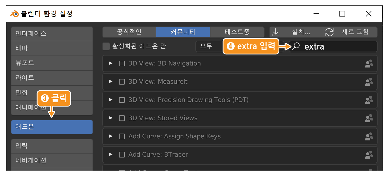The image size is (389, 182).
Task: Click the 새로 고침 refresh button
Action: pos(350,32)
